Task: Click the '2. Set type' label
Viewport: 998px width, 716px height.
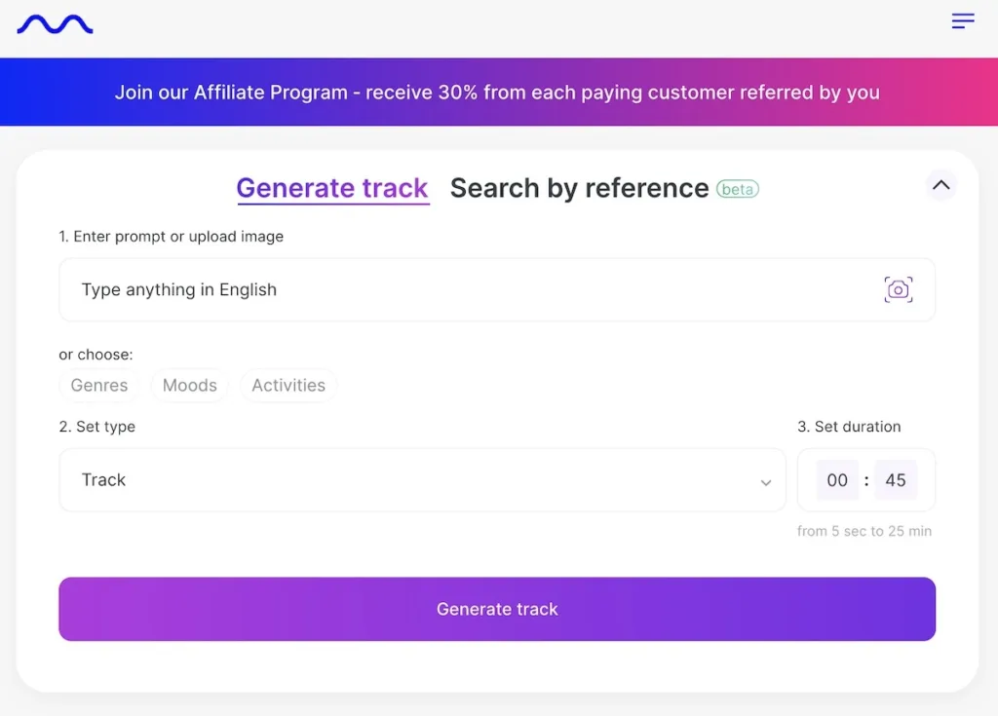Action: tap(97, 427)
